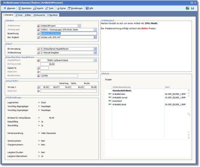Image resolution: width=200 pixels, height=167 pixels.
Task: Click green icon next to Datenblatt
Action: [110, 101]
